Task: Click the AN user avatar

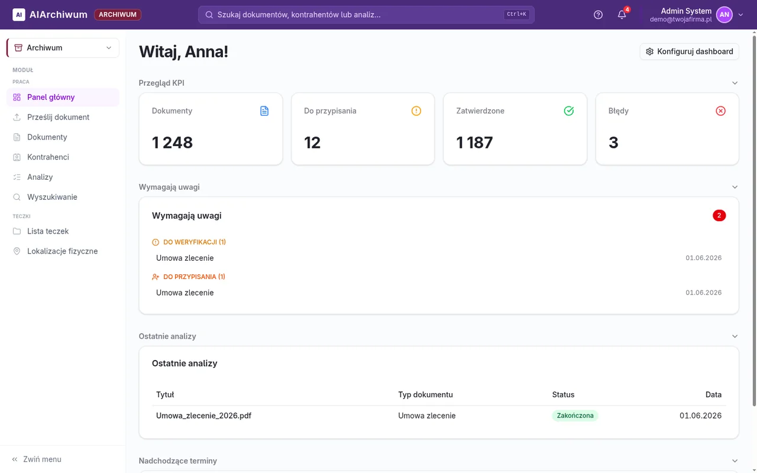Action: [724, 15]
